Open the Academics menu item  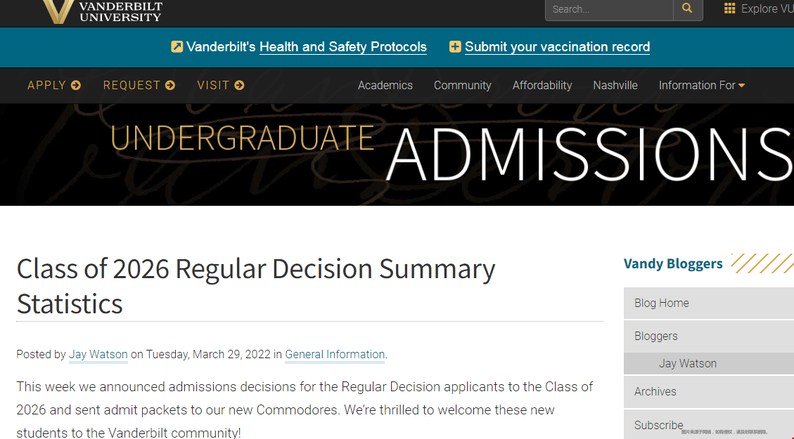(x=385, y=85)
